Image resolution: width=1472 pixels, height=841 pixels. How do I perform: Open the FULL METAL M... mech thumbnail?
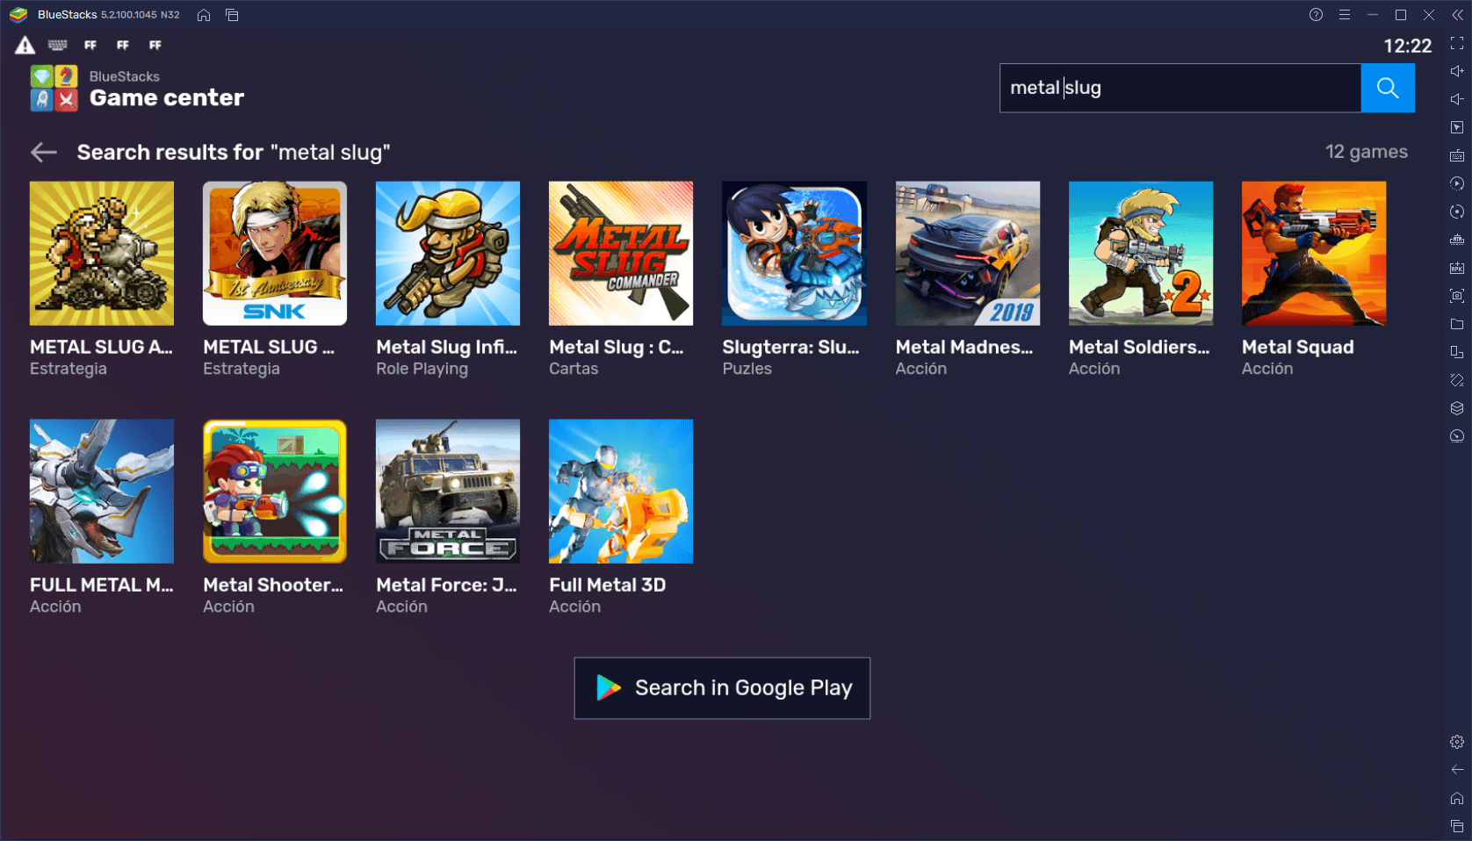click(102, 492)
